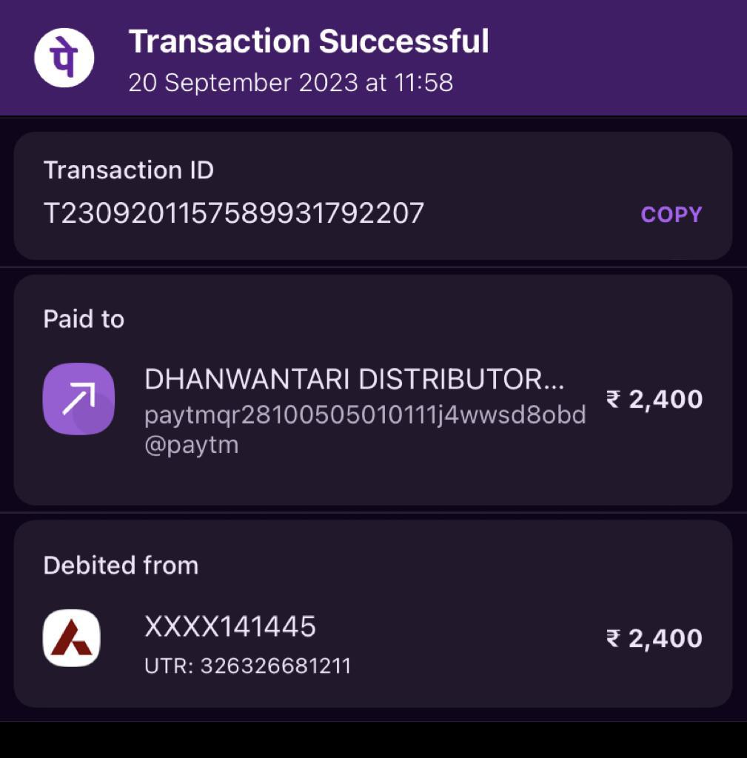Tap the purple arrow payment icon

[x=78, y=399]
